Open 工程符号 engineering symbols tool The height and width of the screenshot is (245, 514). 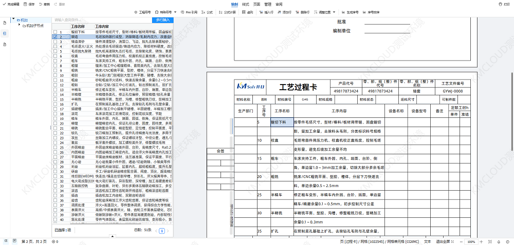142,12
